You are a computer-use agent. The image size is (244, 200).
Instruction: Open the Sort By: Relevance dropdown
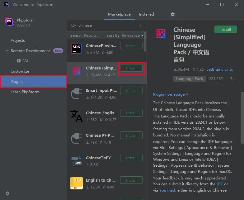click(x=125, y=36)
